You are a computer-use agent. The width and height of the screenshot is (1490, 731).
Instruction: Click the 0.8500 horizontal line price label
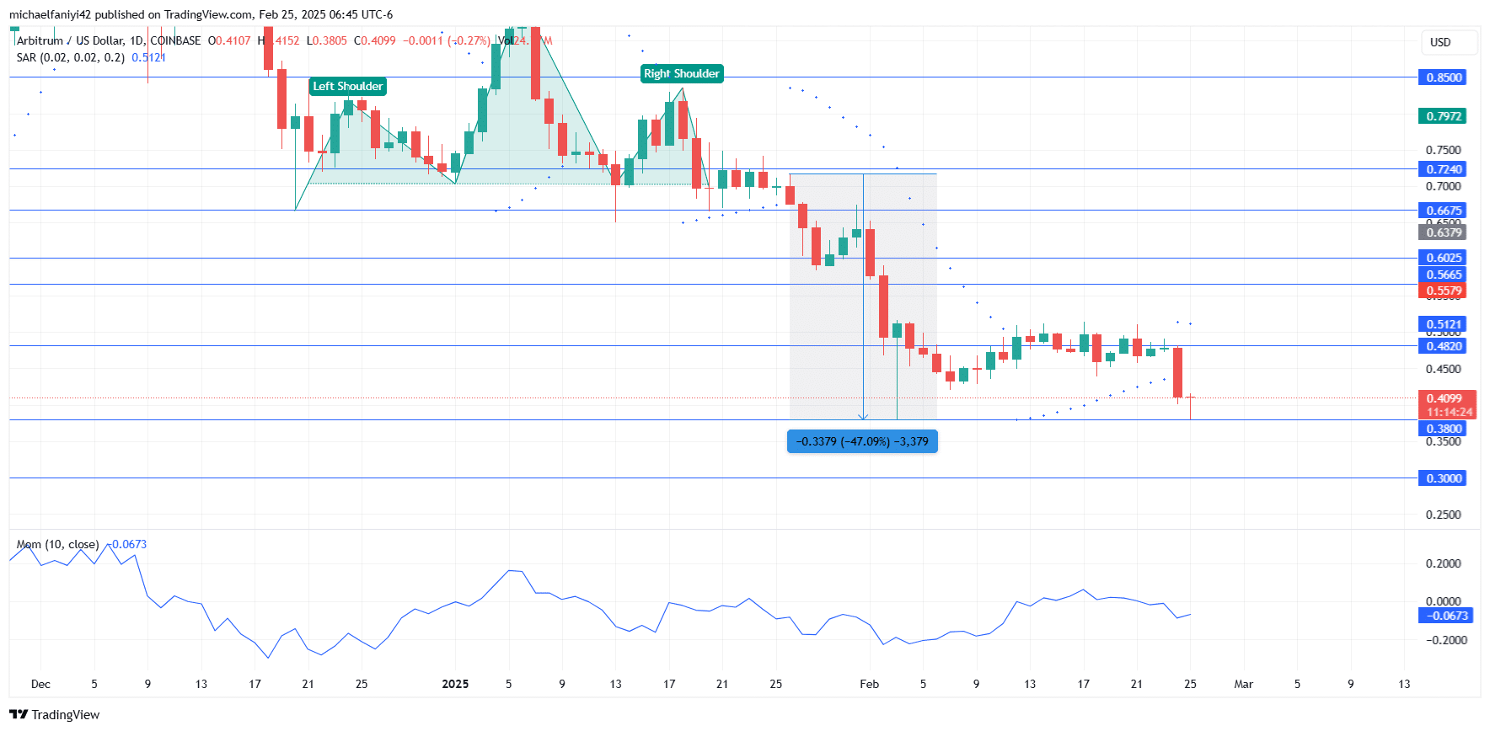[1443, 77]
